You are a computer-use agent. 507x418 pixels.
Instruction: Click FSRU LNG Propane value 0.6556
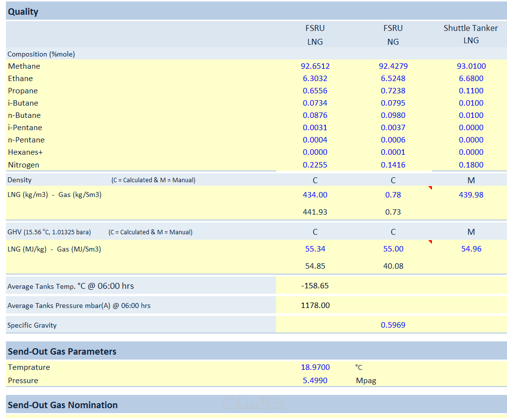315,90
